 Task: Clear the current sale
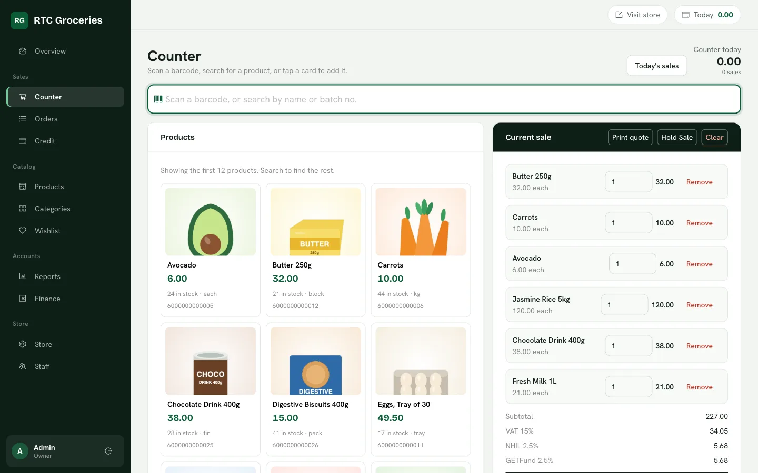pos(714,137)
